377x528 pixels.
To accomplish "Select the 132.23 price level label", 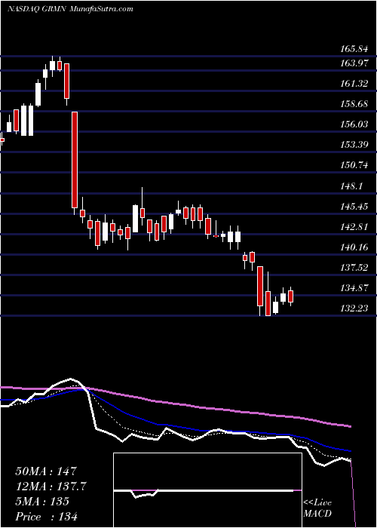I will 353,309.
